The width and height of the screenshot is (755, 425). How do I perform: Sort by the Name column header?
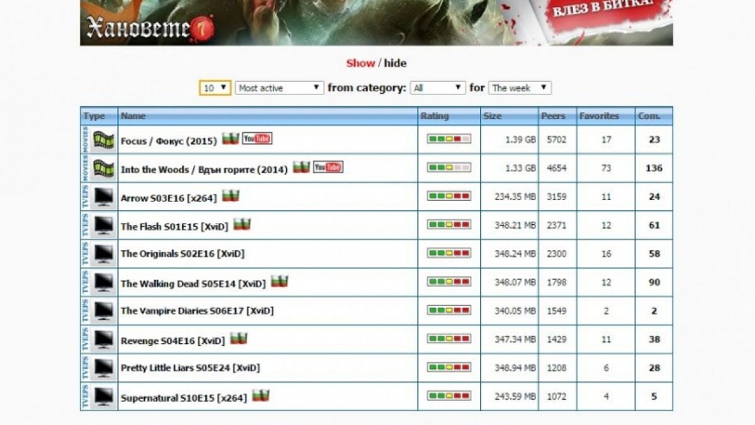pyautogui.click(x=133, y=116)
